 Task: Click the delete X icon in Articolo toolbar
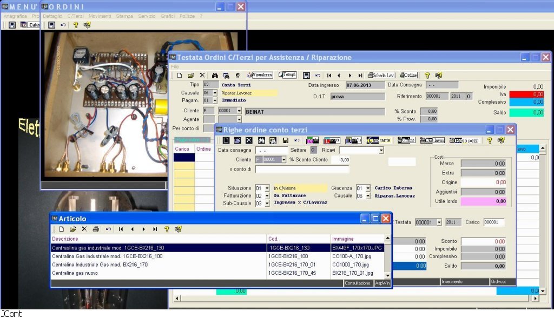[84, 229]
